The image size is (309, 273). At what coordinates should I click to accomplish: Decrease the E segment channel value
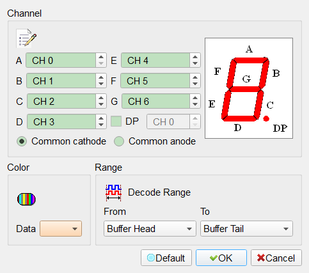195,64
